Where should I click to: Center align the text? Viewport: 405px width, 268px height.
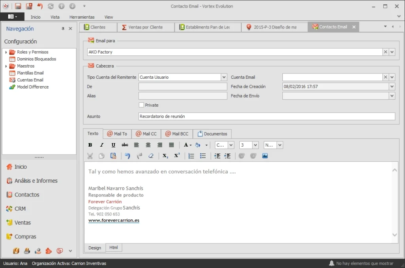148,145
